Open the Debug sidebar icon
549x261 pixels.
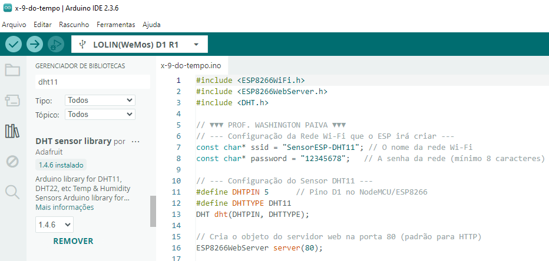click(x=12, y=162)
